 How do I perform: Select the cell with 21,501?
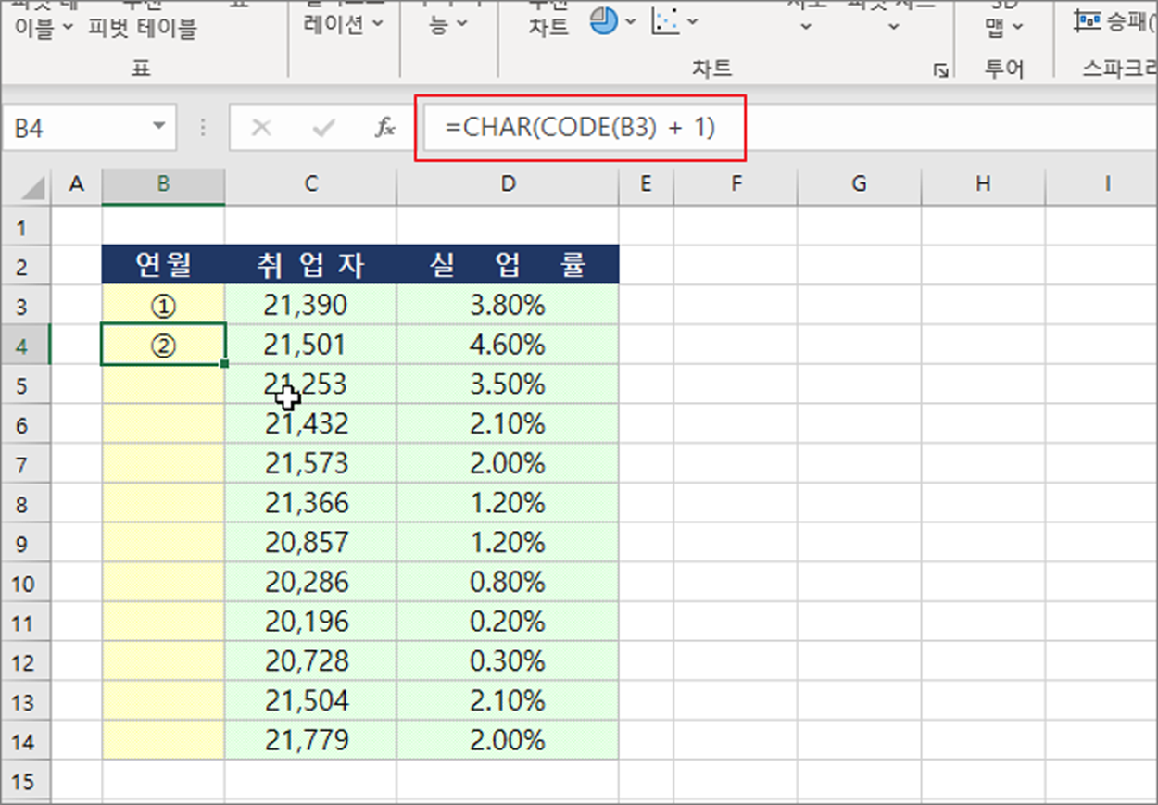coord(310,345)
